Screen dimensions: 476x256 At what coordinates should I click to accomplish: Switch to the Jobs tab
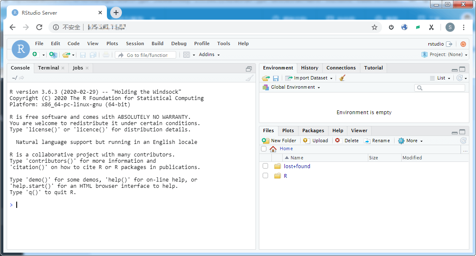[x=78, y=68]
